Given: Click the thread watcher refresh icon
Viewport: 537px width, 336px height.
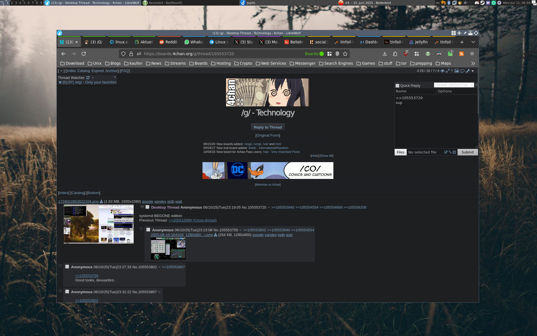Looking at the screenshot, I should point(88,78).
